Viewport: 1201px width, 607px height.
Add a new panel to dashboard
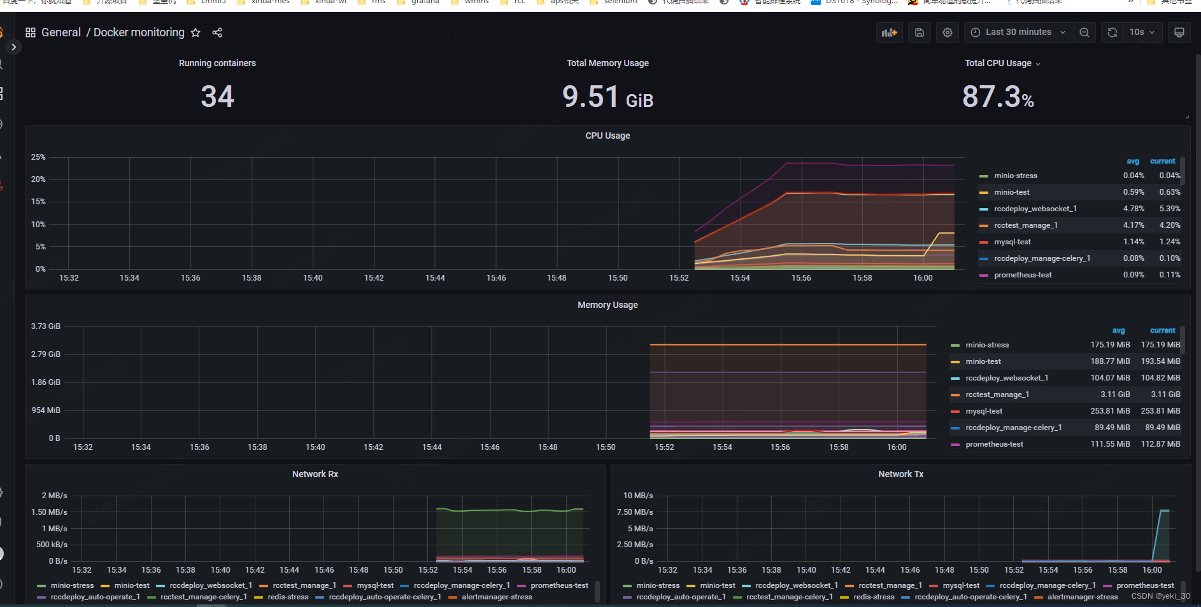890,32
